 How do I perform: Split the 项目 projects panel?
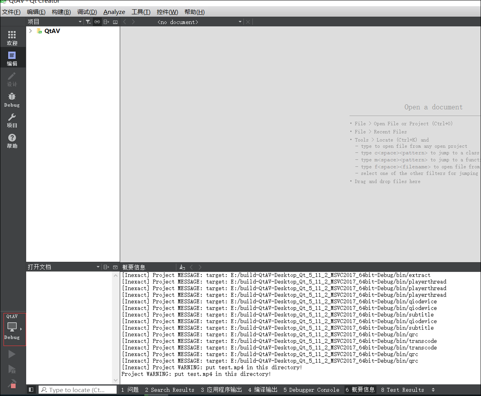106,22
